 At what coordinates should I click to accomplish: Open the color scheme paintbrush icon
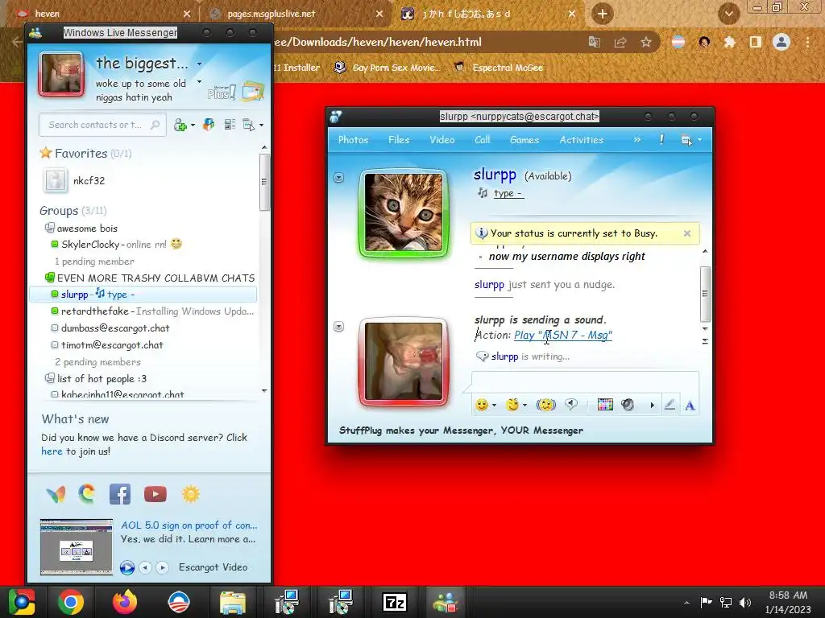[209, 125]
